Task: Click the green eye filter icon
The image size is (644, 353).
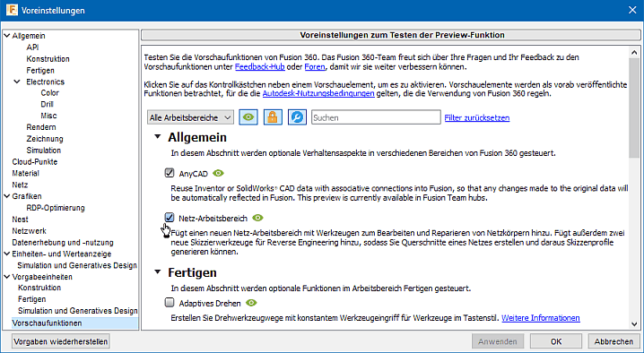Action: 248,117
